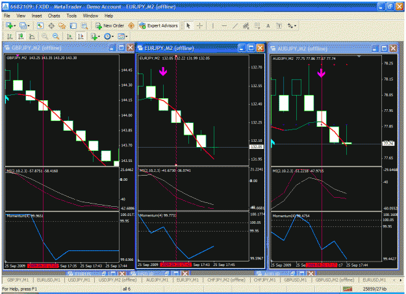Screen dimensions: 406x294
Task: Open the MetaEditor diamond icon
Action: [131, 25]
